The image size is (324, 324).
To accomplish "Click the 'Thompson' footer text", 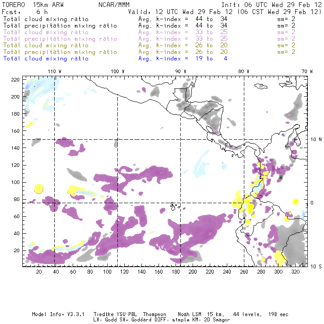I will tap(155, 314).
